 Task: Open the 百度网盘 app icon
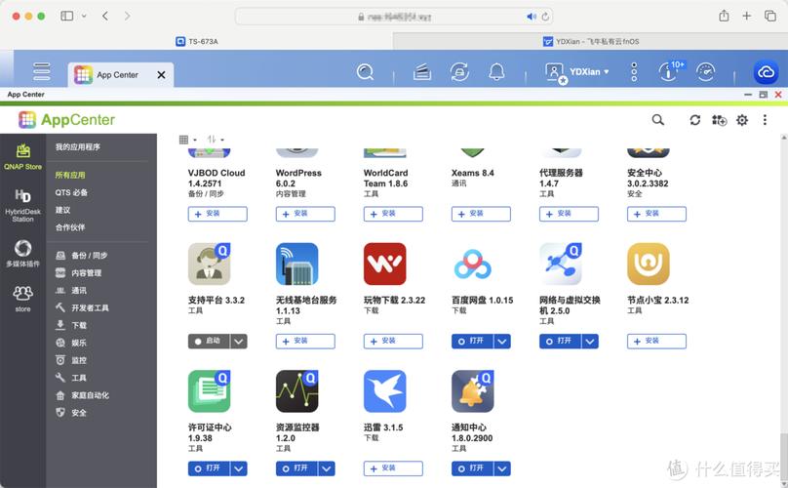click(472, 264)
